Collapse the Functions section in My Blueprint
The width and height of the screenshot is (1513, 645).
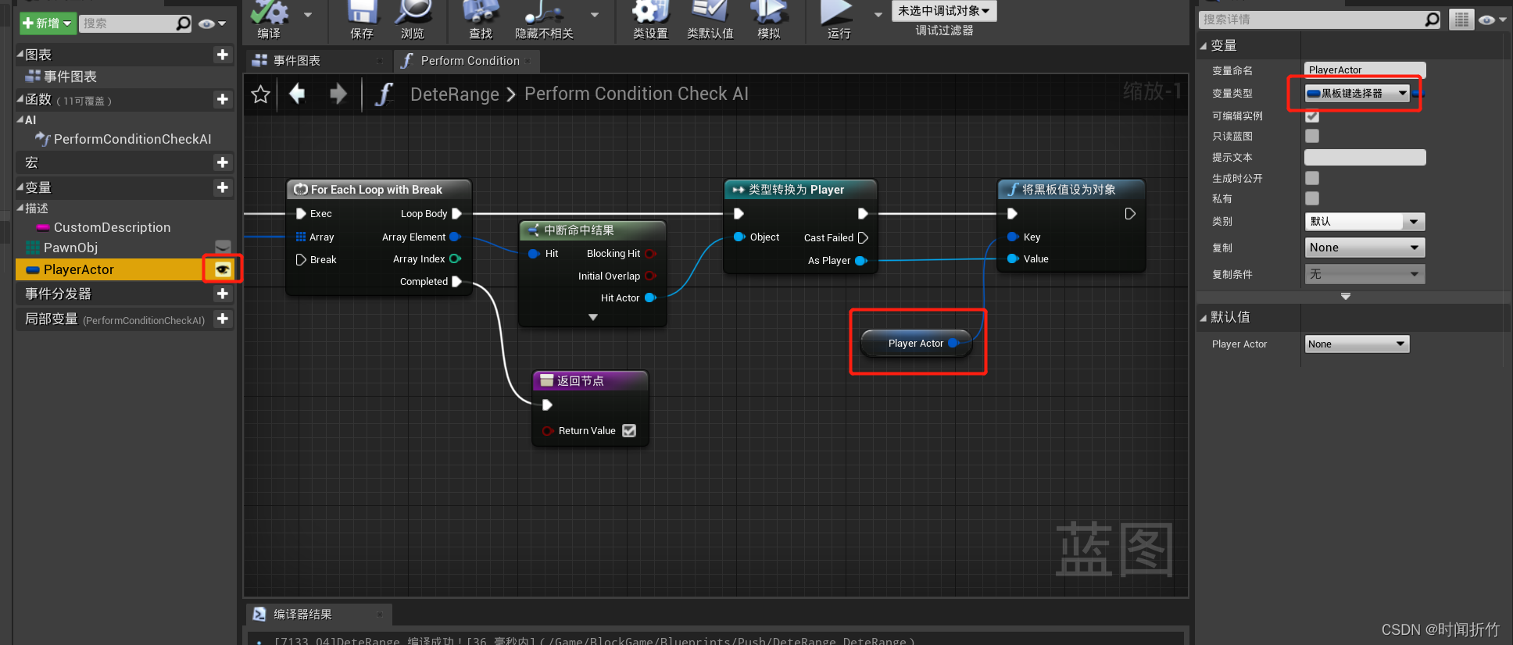[20, 99]
